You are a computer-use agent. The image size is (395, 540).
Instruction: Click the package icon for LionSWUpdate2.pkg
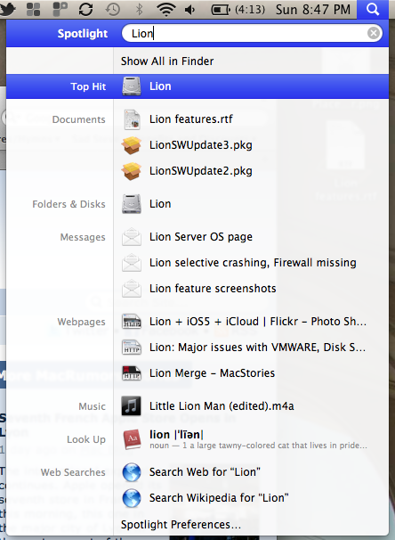[x=132, y=171]
